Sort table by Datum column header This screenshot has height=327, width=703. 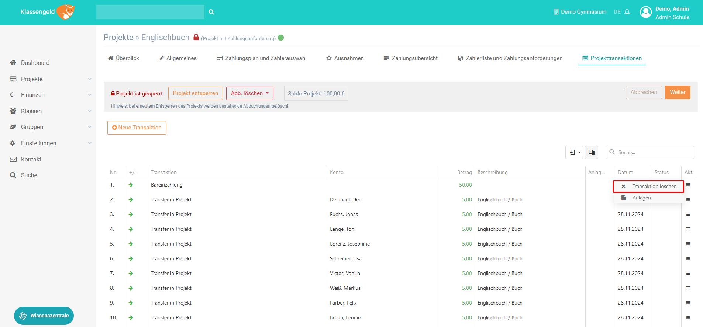pyautogui.click(x=626, y=172)
